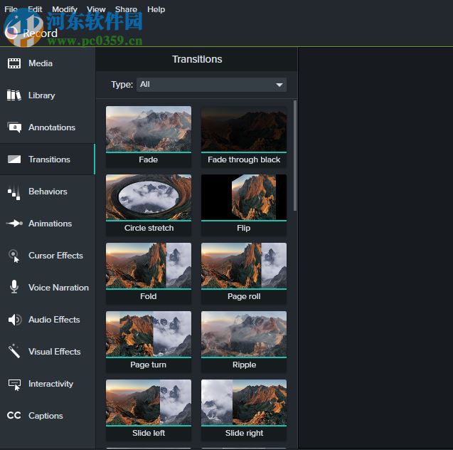Select the Transitions tab in sidebar
The width and height of the screenshot is (453, 450).
(48, 159)
